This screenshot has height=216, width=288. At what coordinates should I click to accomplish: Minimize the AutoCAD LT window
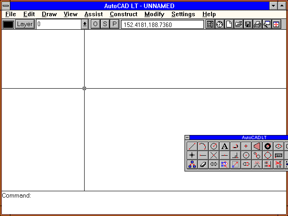point(274,6)
